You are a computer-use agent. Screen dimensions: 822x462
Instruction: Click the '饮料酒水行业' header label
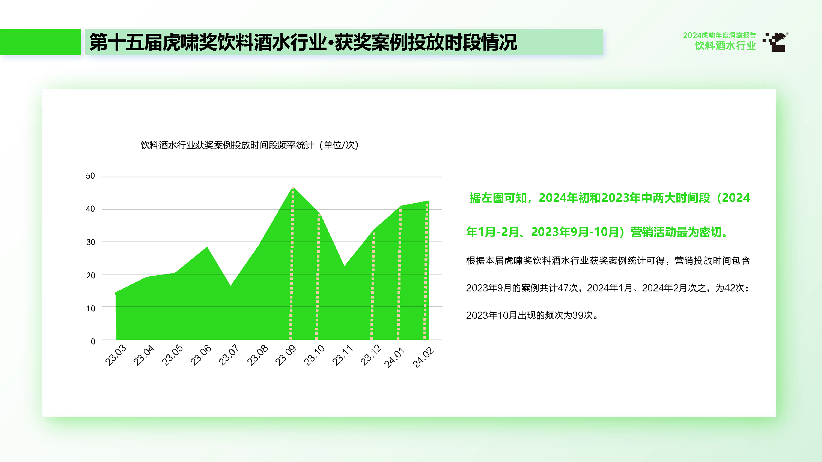tap(725, 46)
